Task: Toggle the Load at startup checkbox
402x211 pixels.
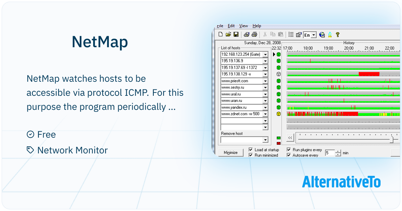Action: point(251,150)
